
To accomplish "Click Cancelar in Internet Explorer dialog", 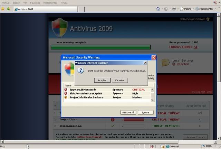I will point(120,80).
